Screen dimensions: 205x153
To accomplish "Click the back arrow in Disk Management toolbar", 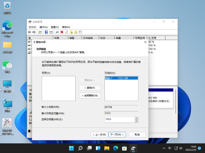I will (30, 32).
